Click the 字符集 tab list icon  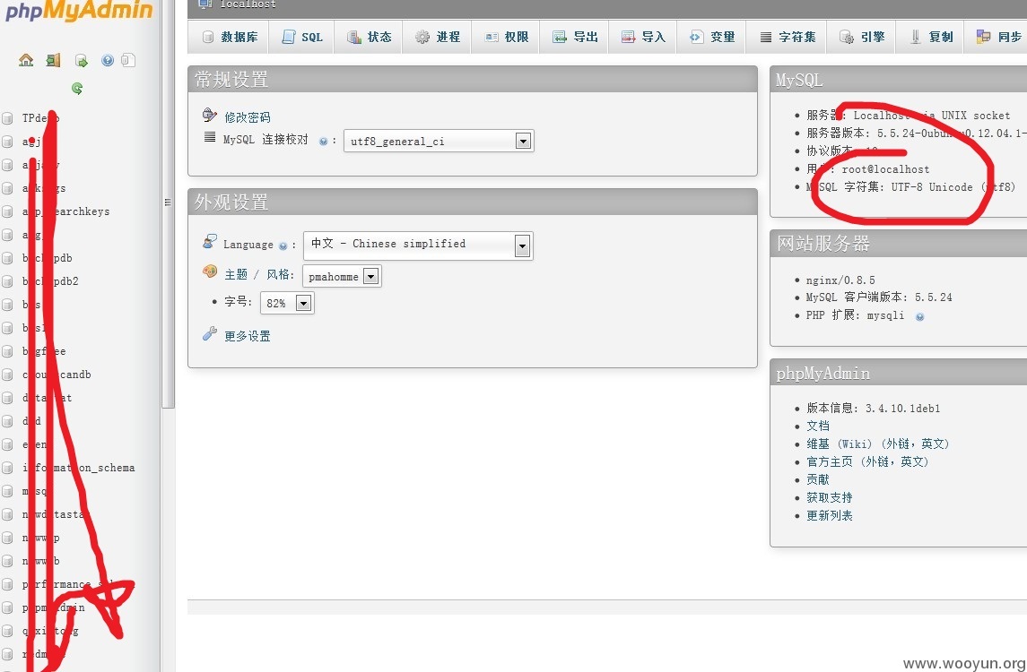click(x=766, y=38)
